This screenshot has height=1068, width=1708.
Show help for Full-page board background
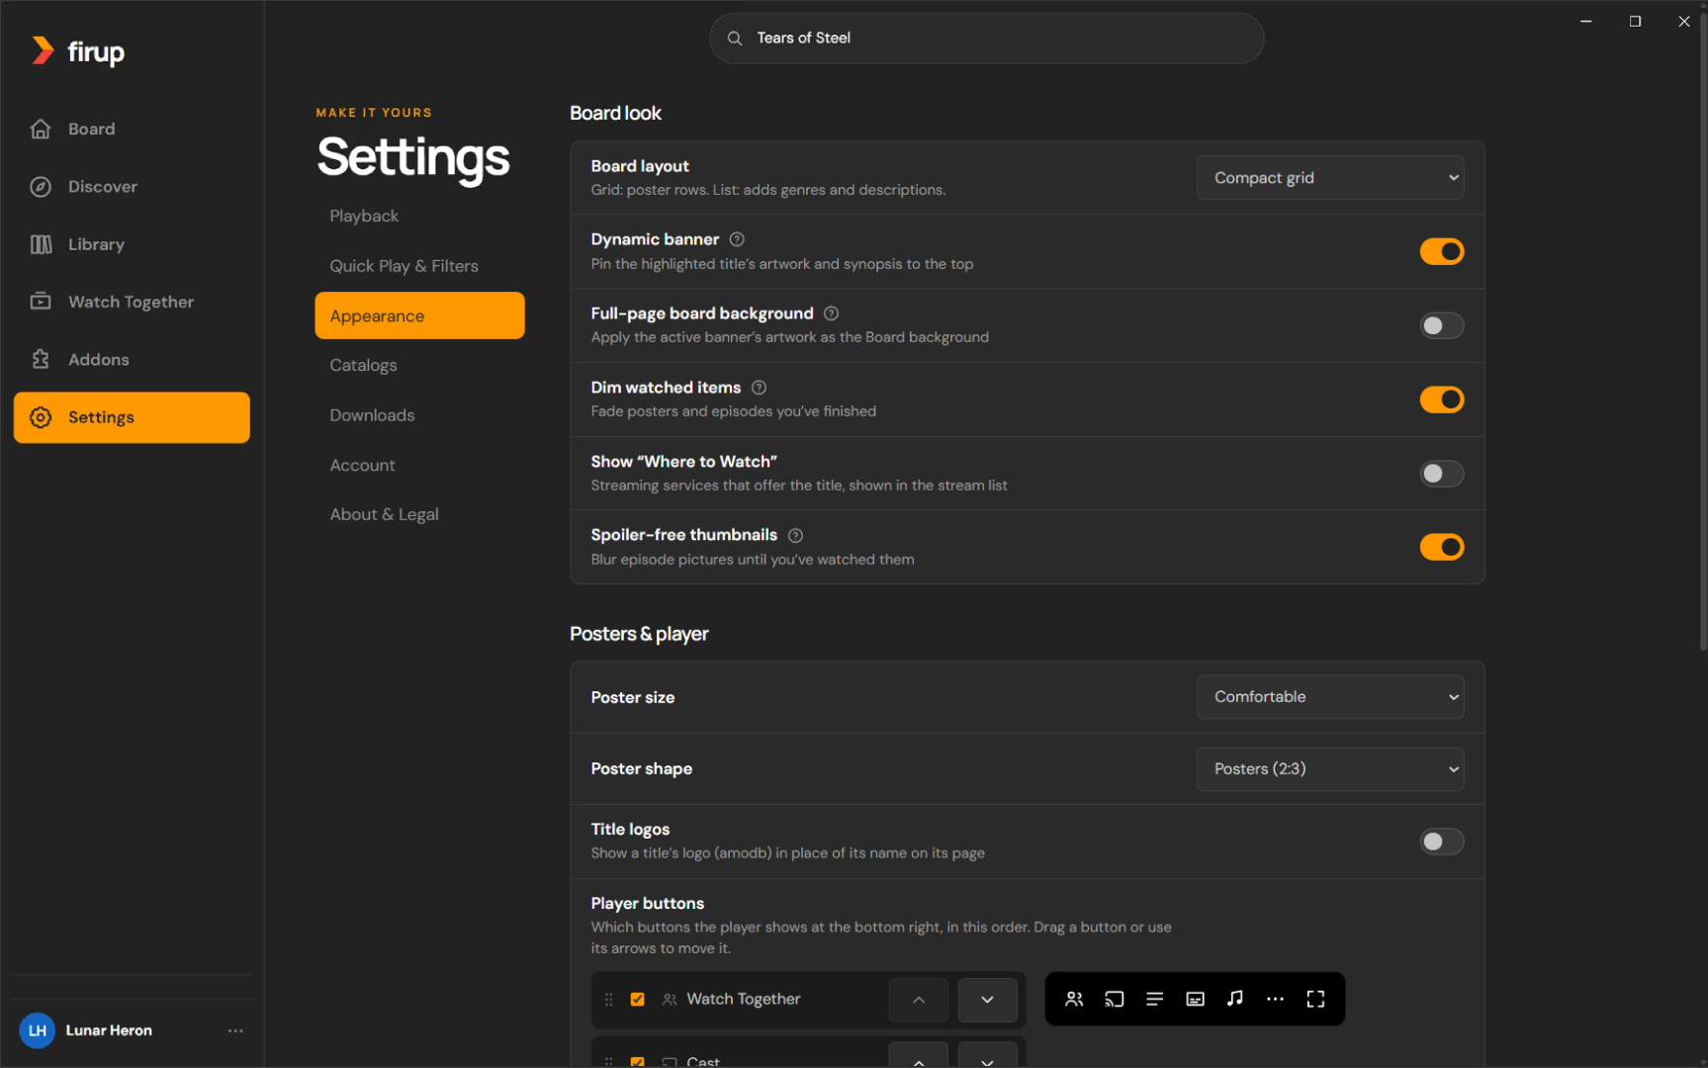(x=832, y=313)
